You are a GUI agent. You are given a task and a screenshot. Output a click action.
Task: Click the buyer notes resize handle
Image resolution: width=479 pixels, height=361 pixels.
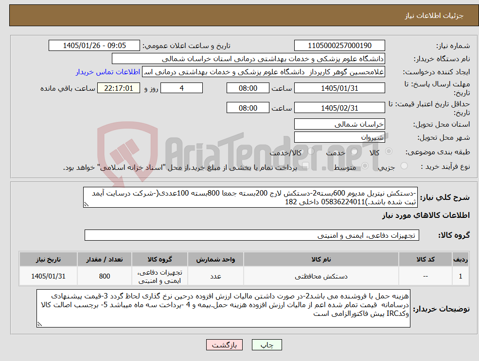tap(39, 325)
